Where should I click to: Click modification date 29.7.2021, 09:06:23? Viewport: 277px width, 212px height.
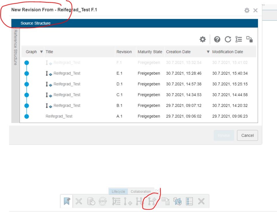tap(230, 116)
